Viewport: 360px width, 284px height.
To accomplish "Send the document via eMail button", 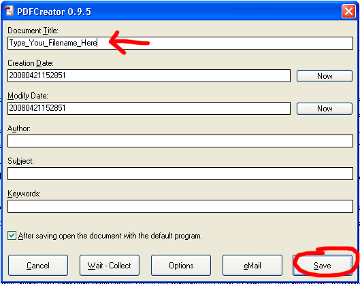I will click(252, 266).
